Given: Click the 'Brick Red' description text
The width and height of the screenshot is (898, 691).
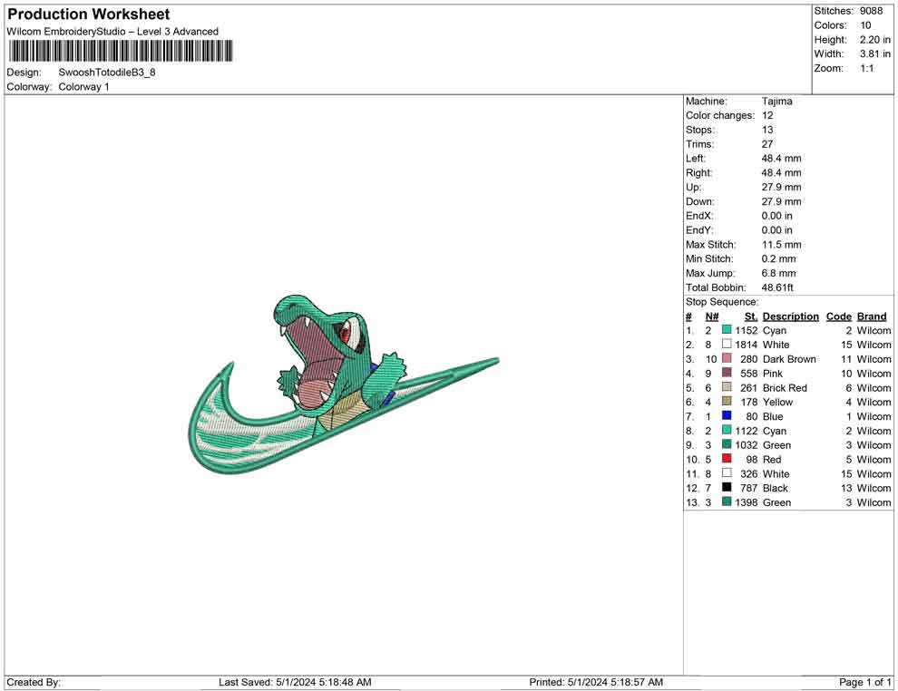Looking at the screenshot, I should [786, 387].
